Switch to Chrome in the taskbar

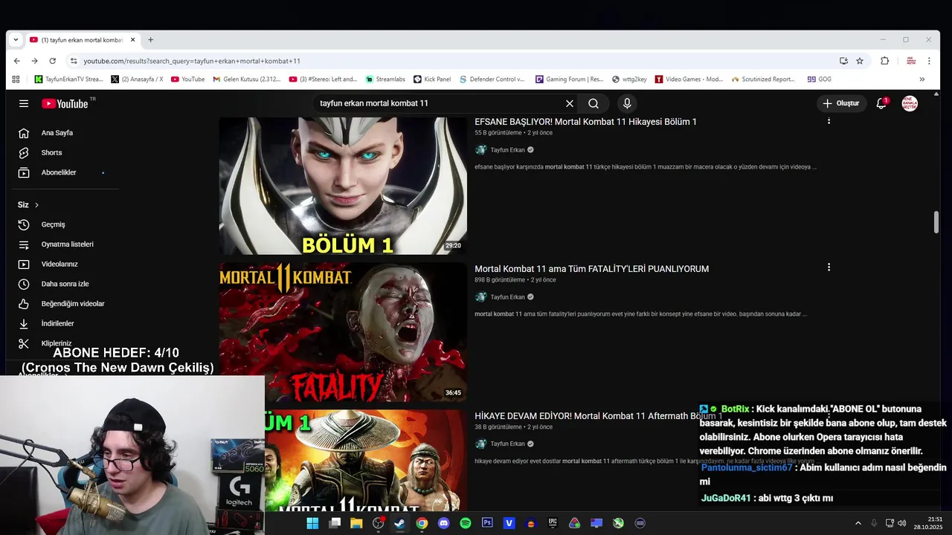[422, 523]
